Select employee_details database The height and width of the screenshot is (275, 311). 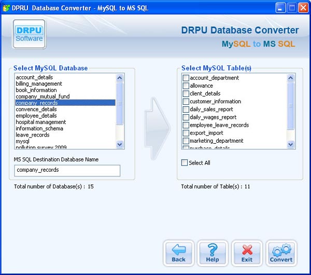[65, 116]
